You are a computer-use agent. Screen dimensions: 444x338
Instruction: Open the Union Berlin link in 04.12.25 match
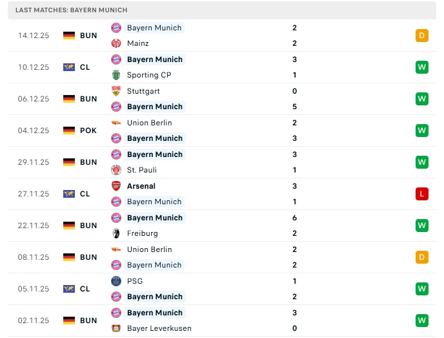(x=149, y=123)
